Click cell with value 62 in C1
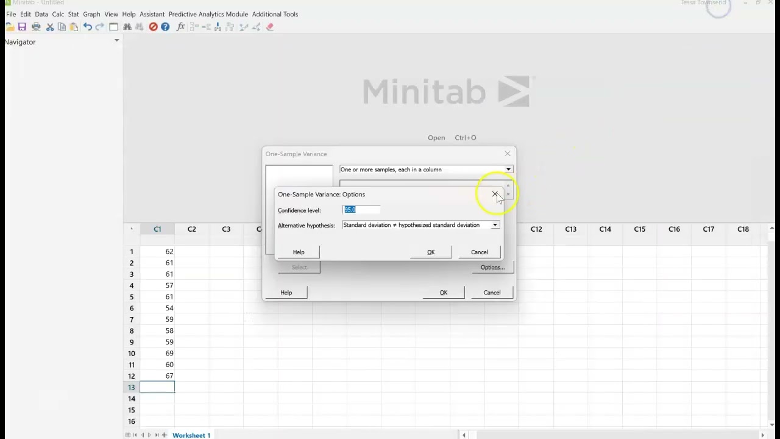This screenshot has height=439, width=780. tap(157, 252)
